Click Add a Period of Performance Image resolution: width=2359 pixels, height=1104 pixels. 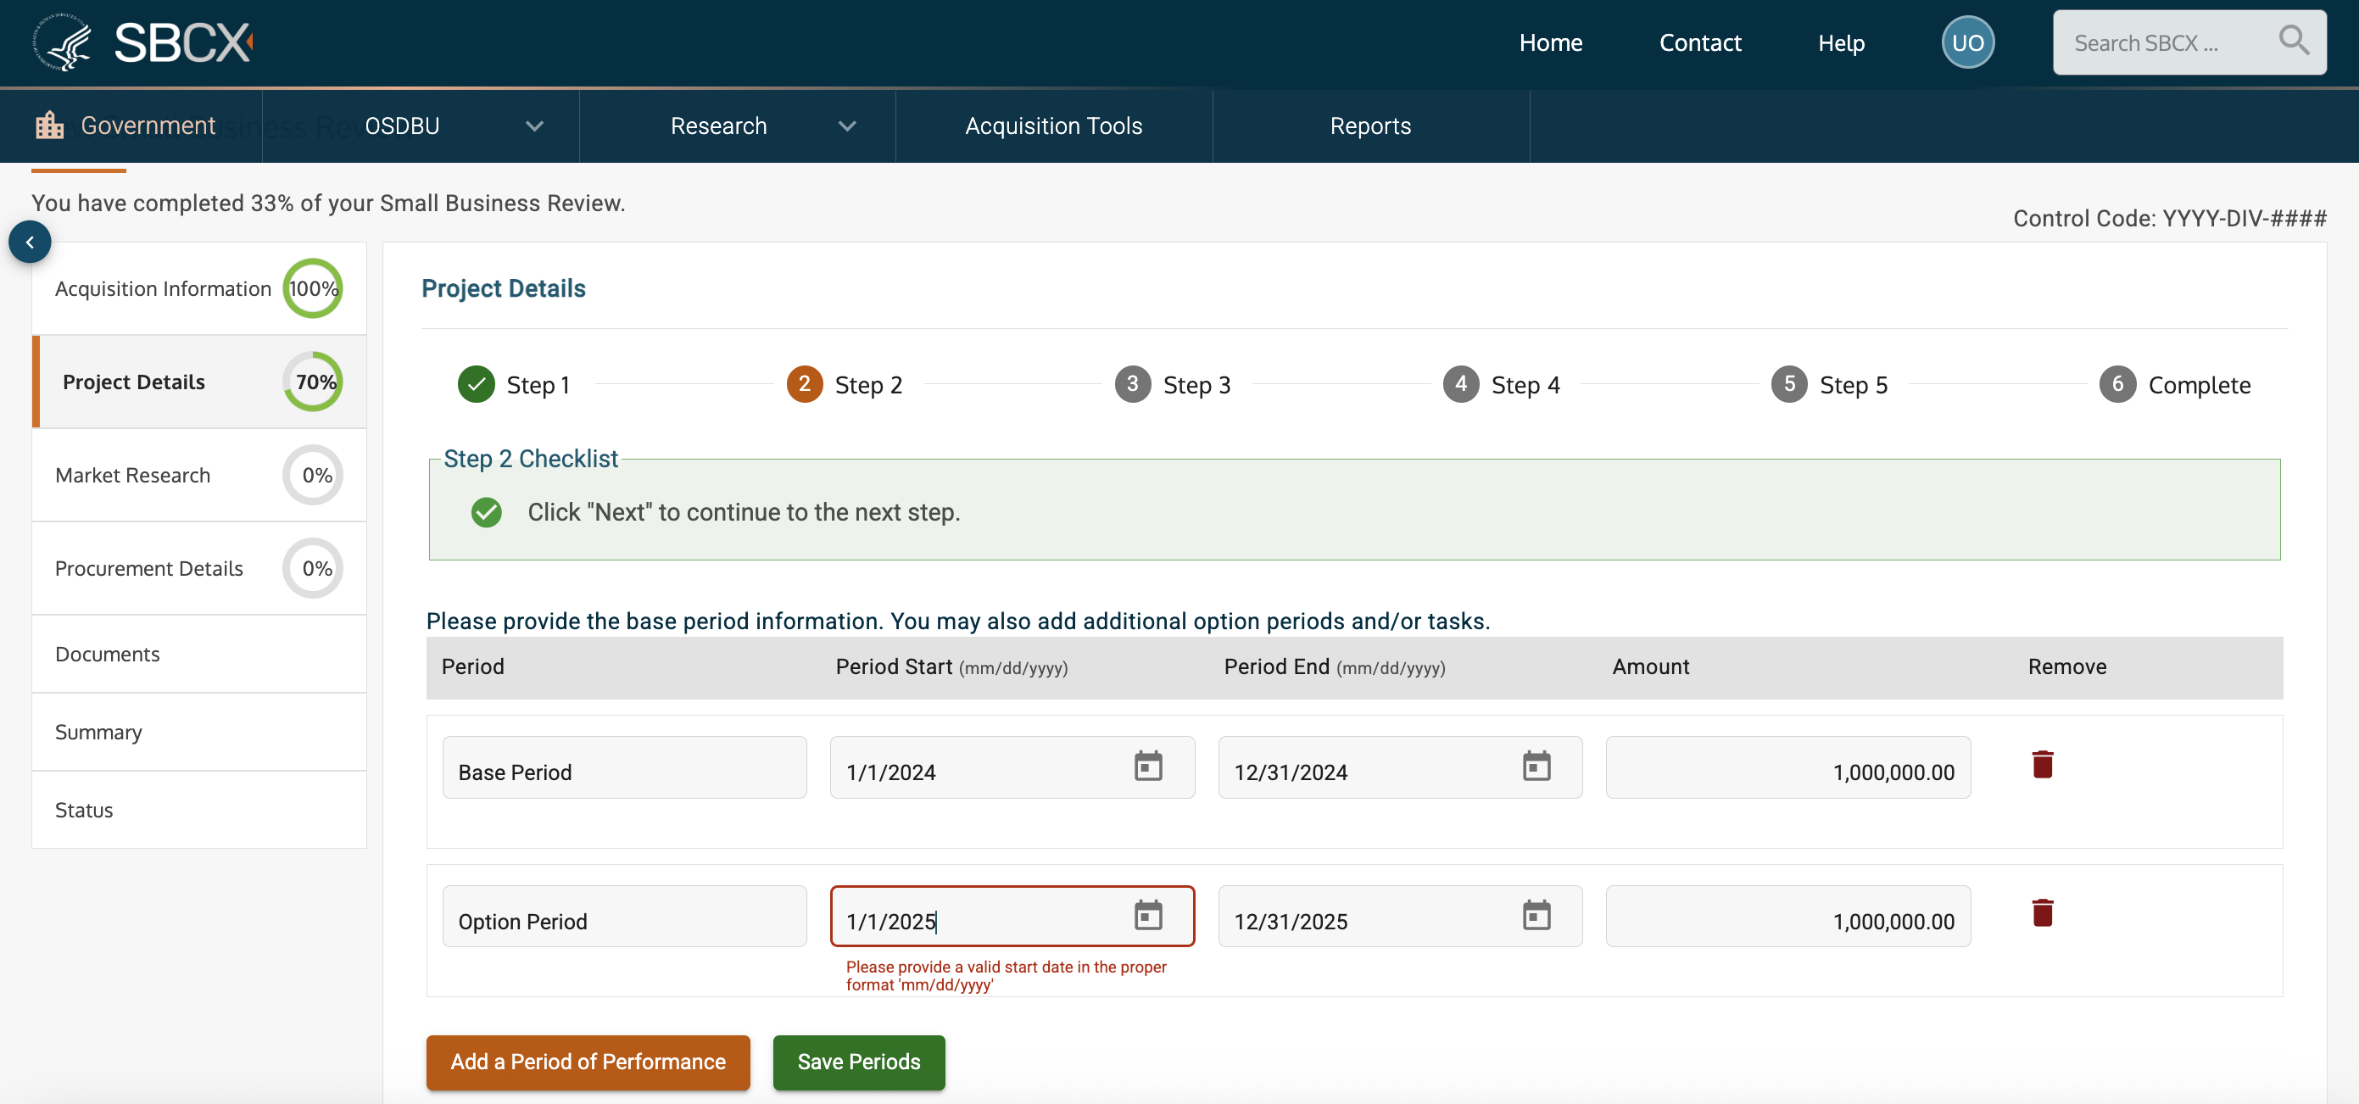pyautogui.click(x=587, y=1062)
